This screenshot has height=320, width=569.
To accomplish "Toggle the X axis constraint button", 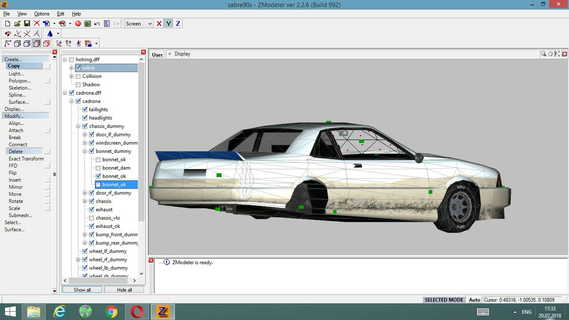I will coord(159,24).
